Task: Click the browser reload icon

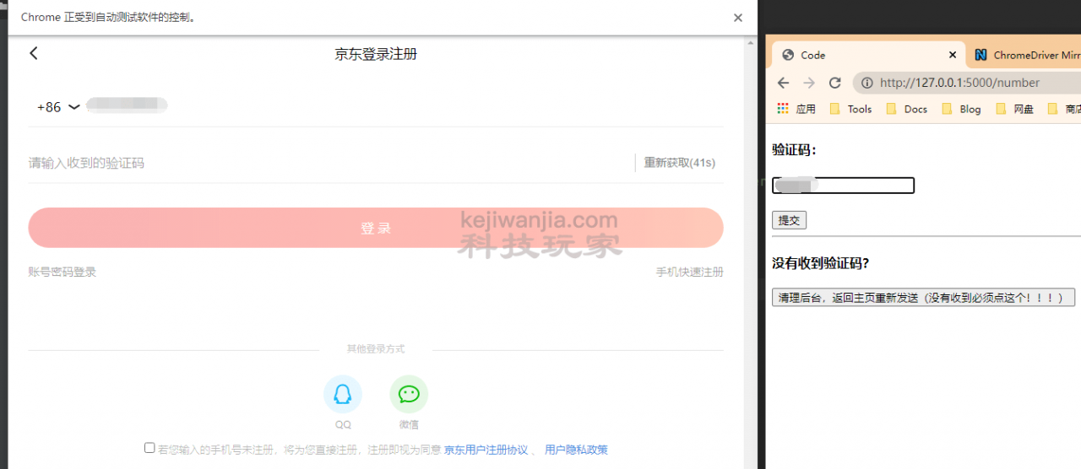Action: tap(834, 83)
